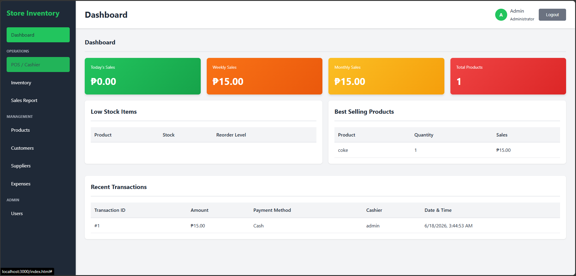Open the Customers page

tap(38, 148)
